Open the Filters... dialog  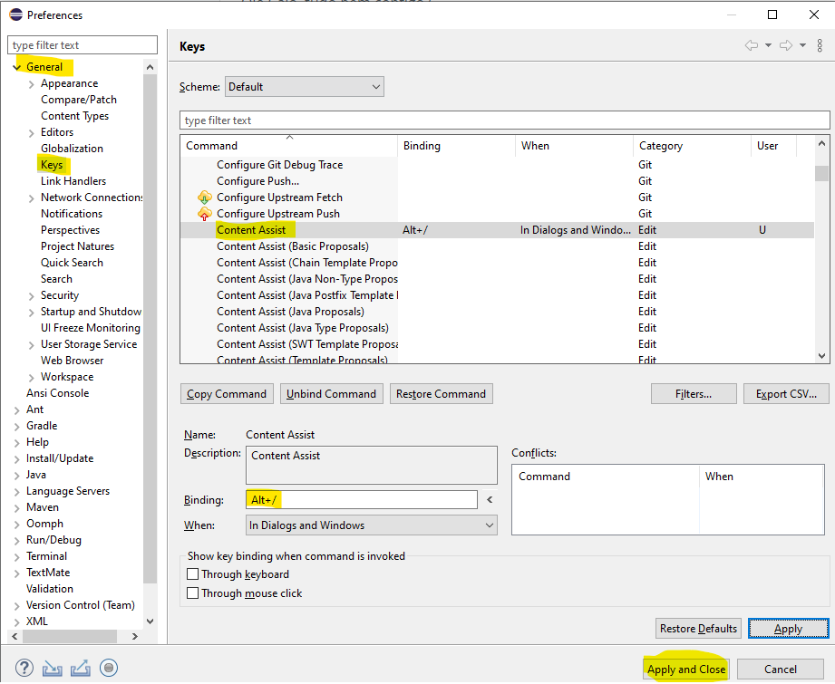click(x=694, y=394)
